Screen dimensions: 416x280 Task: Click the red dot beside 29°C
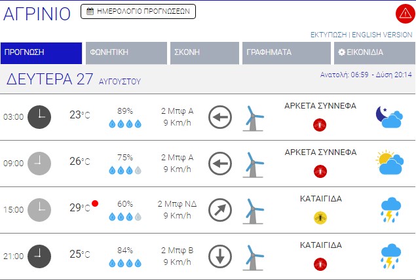pos(95,203)
